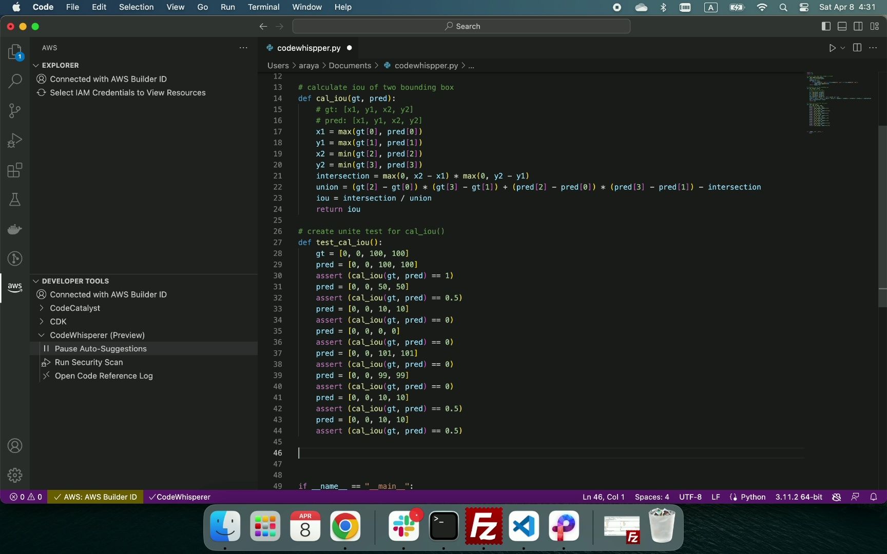Open the Source Control view
This screenshot has width=887, height=554.
15,110
